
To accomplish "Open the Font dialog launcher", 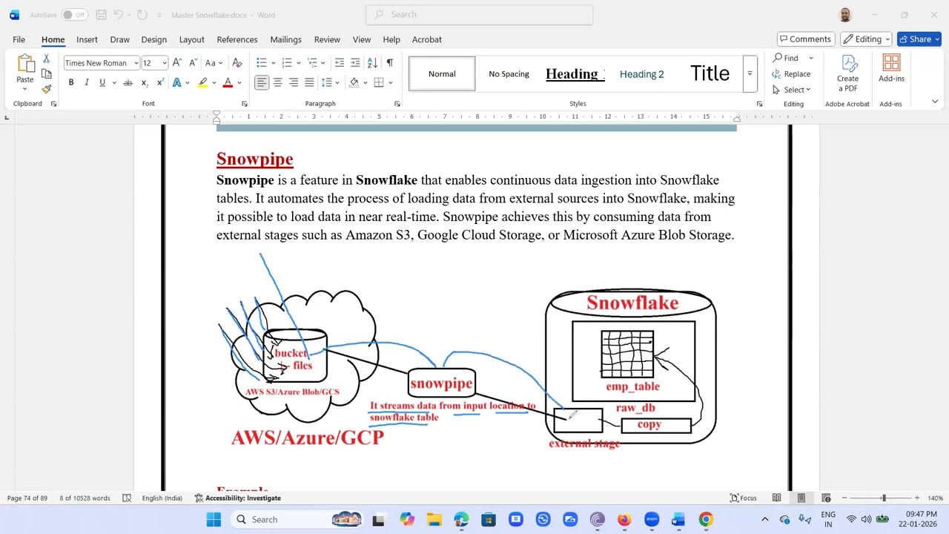I will (x=245, y=104).
